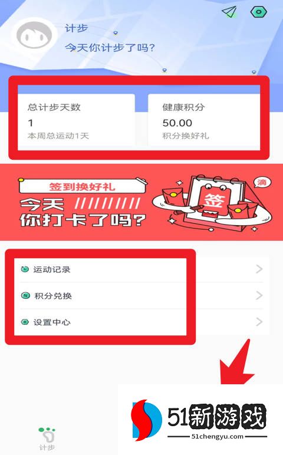
Task: Tap the 今天你计步了吗? text
Action: point(110,48)
